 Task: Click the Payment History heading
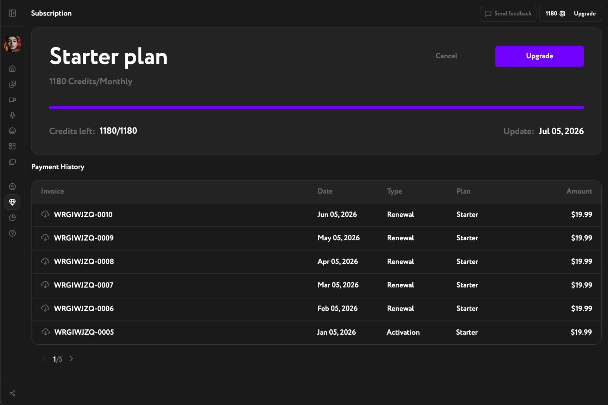(x=58, y=167)
